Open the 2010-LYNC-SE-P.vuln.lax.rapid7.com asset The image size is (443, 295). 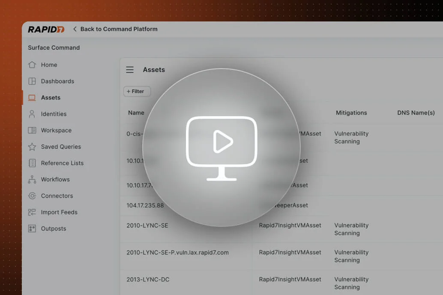177,253
